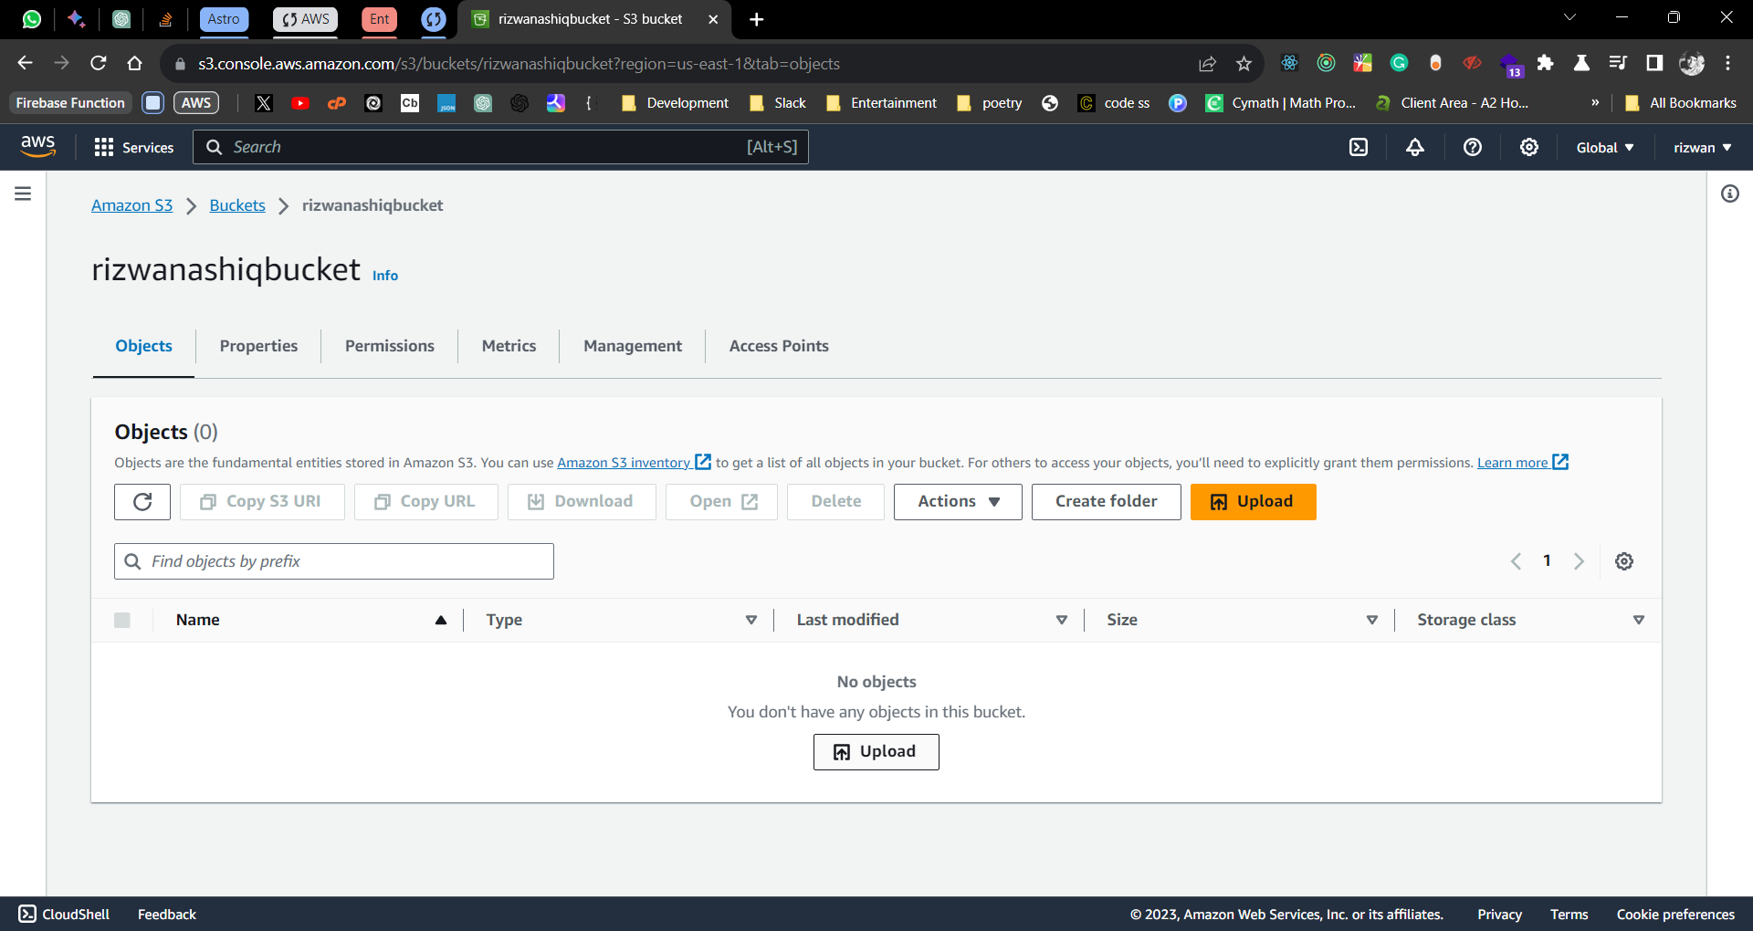
Task: Open the rizwan account dropdown
Action: (1703, 148)
